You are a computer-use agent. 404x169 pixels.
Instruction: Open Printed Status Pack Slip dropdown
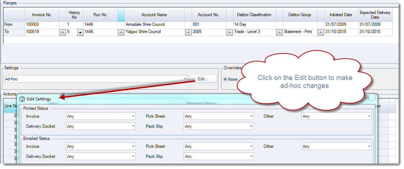point(218,126)
